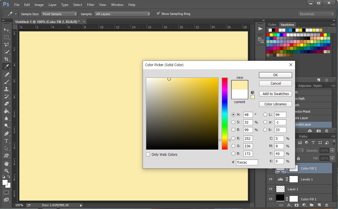Select the Dodge tool
This screenshot has width=338, height=209.
coord(6,126)
